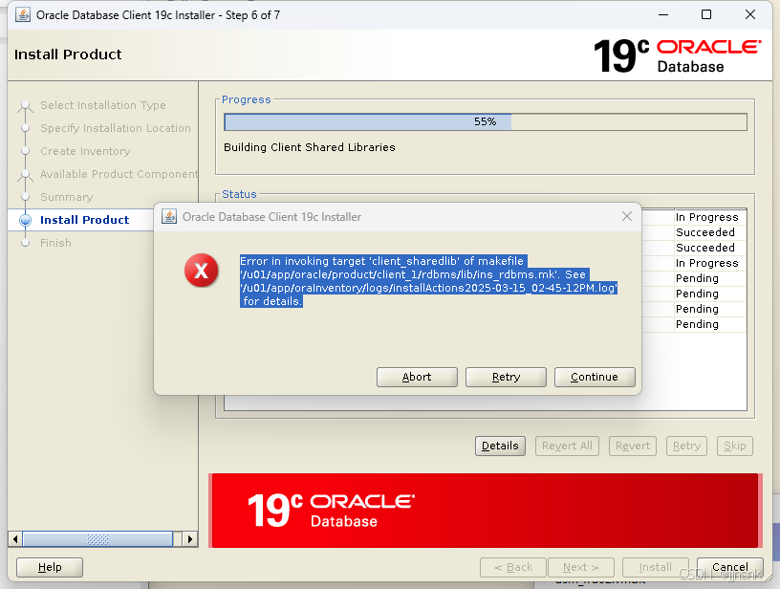Click Continue in the error dialog
Screen dimensions: 780x589
[x=595, y=377]
